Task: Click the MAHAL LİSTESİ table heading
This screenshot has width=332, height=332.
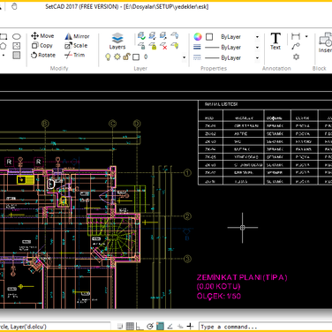Action: coord(221,104)
